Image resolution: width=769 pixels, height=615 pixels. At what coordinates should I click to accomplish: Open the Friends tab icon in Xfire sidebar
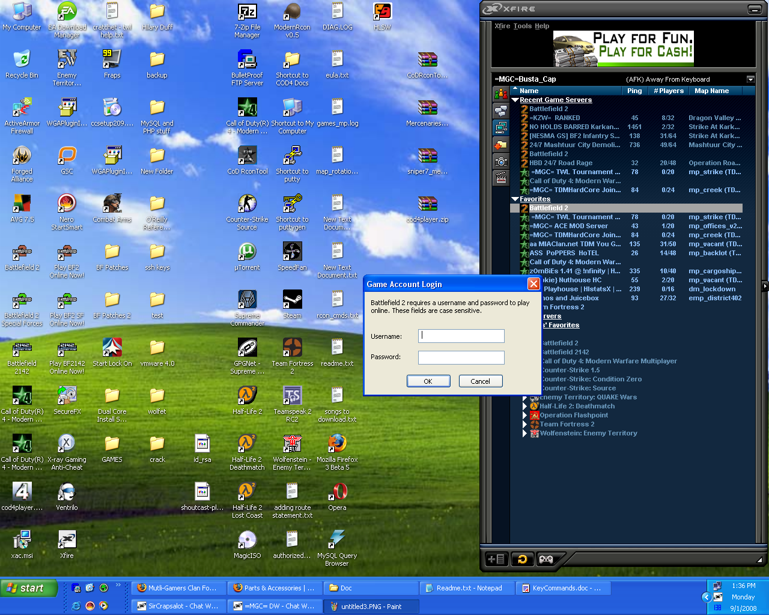[500, 94]
